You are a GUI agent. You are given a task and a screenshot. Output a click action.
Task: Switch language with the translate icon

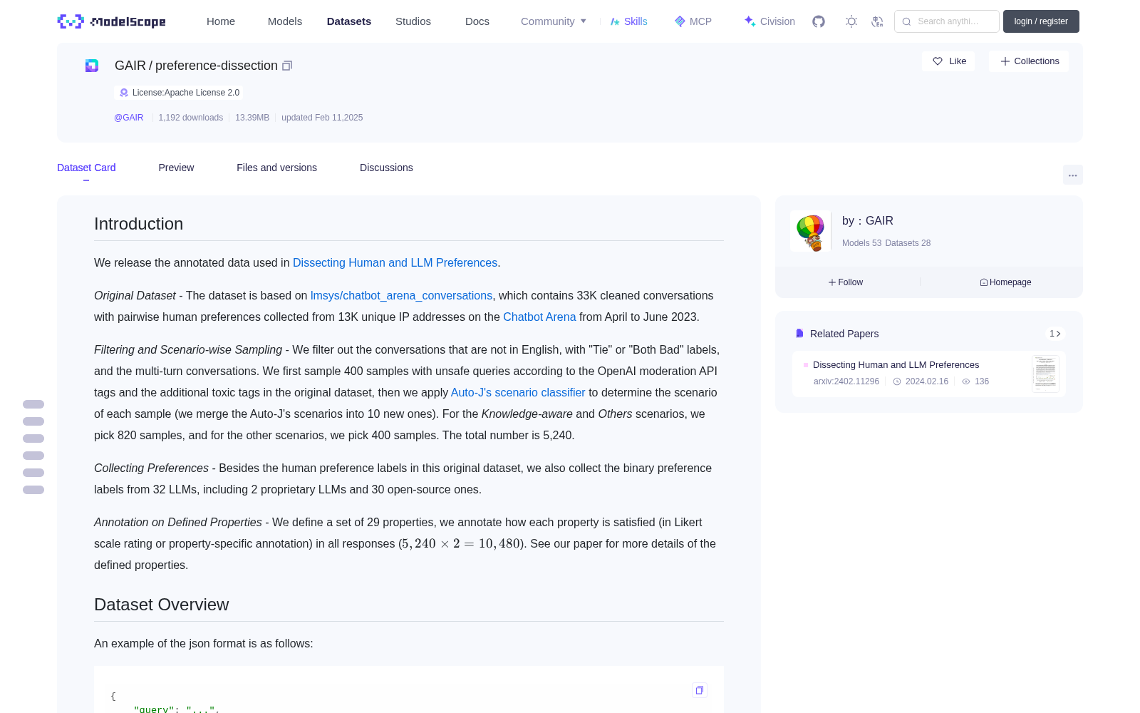tap(878, 21)
